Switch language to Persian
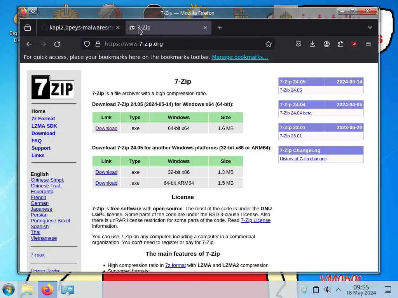The width and height of the screenshot is (398, 298). click(39, 215)
